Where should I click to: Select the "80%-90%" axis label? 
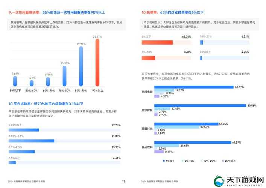[81, 91]
